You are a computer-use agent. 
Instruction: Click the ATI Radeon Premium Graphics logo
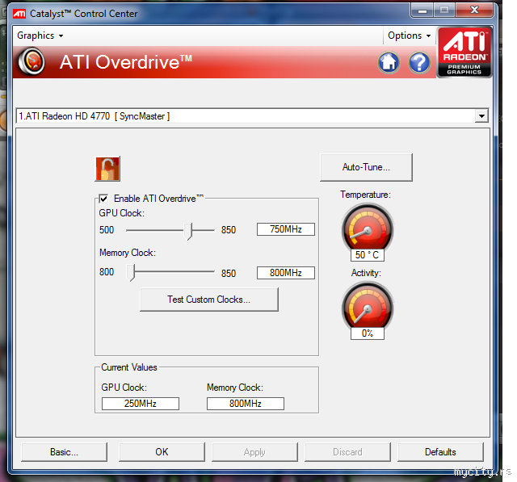pyautogui.click(x=464, y=52)
